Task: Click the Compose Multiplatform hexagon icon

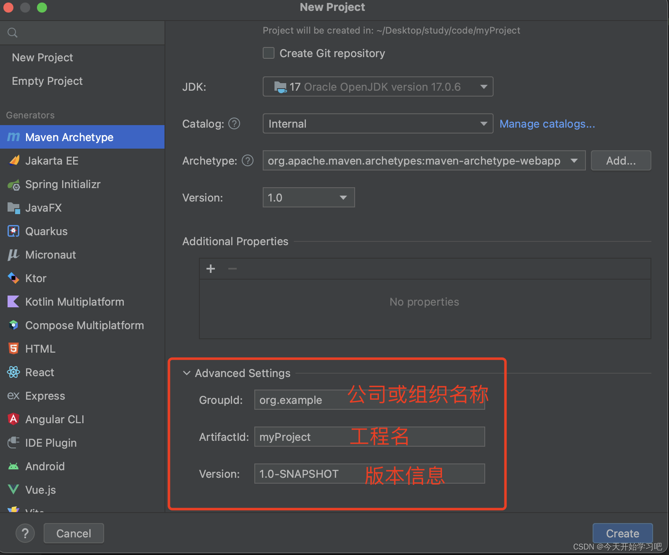Action: [x=13, y=325]
